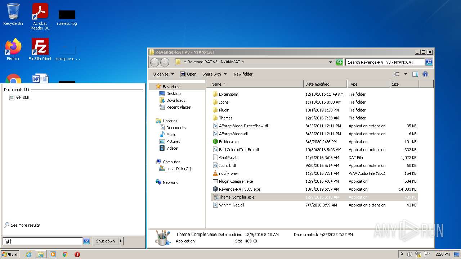This screenshot has width=461, height=259.
Task: Sort files by Size column
Action: [404, 84]
